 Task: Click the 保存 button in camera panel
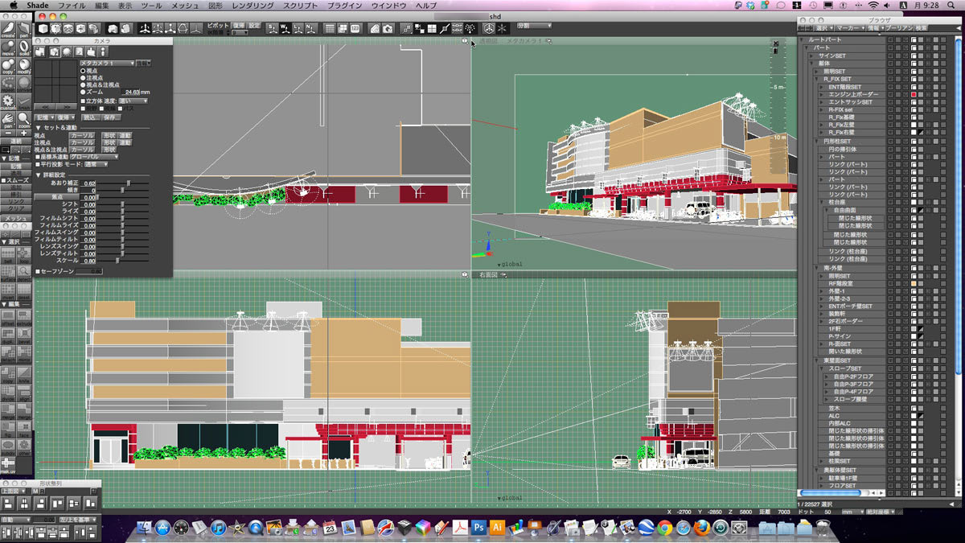111,117
